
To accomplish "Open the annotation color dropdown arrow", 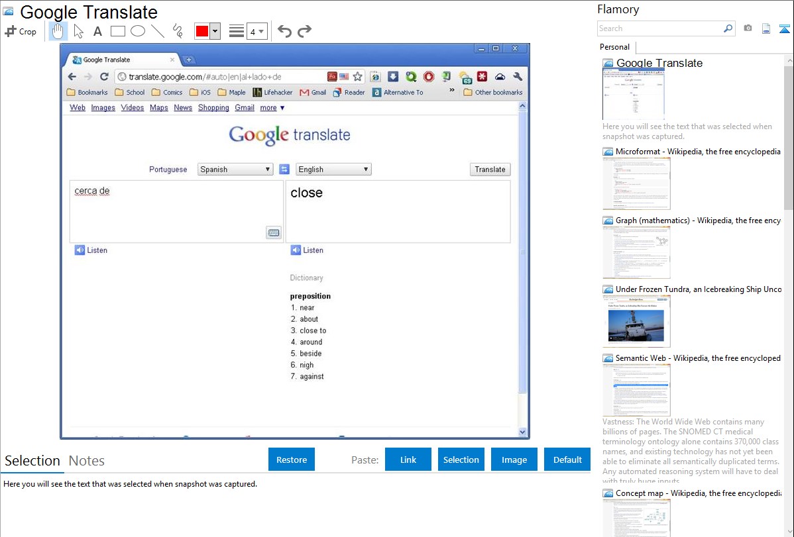I will tap(215, 31).
